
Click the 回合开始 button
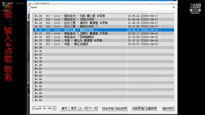click(x=108, y=108)
